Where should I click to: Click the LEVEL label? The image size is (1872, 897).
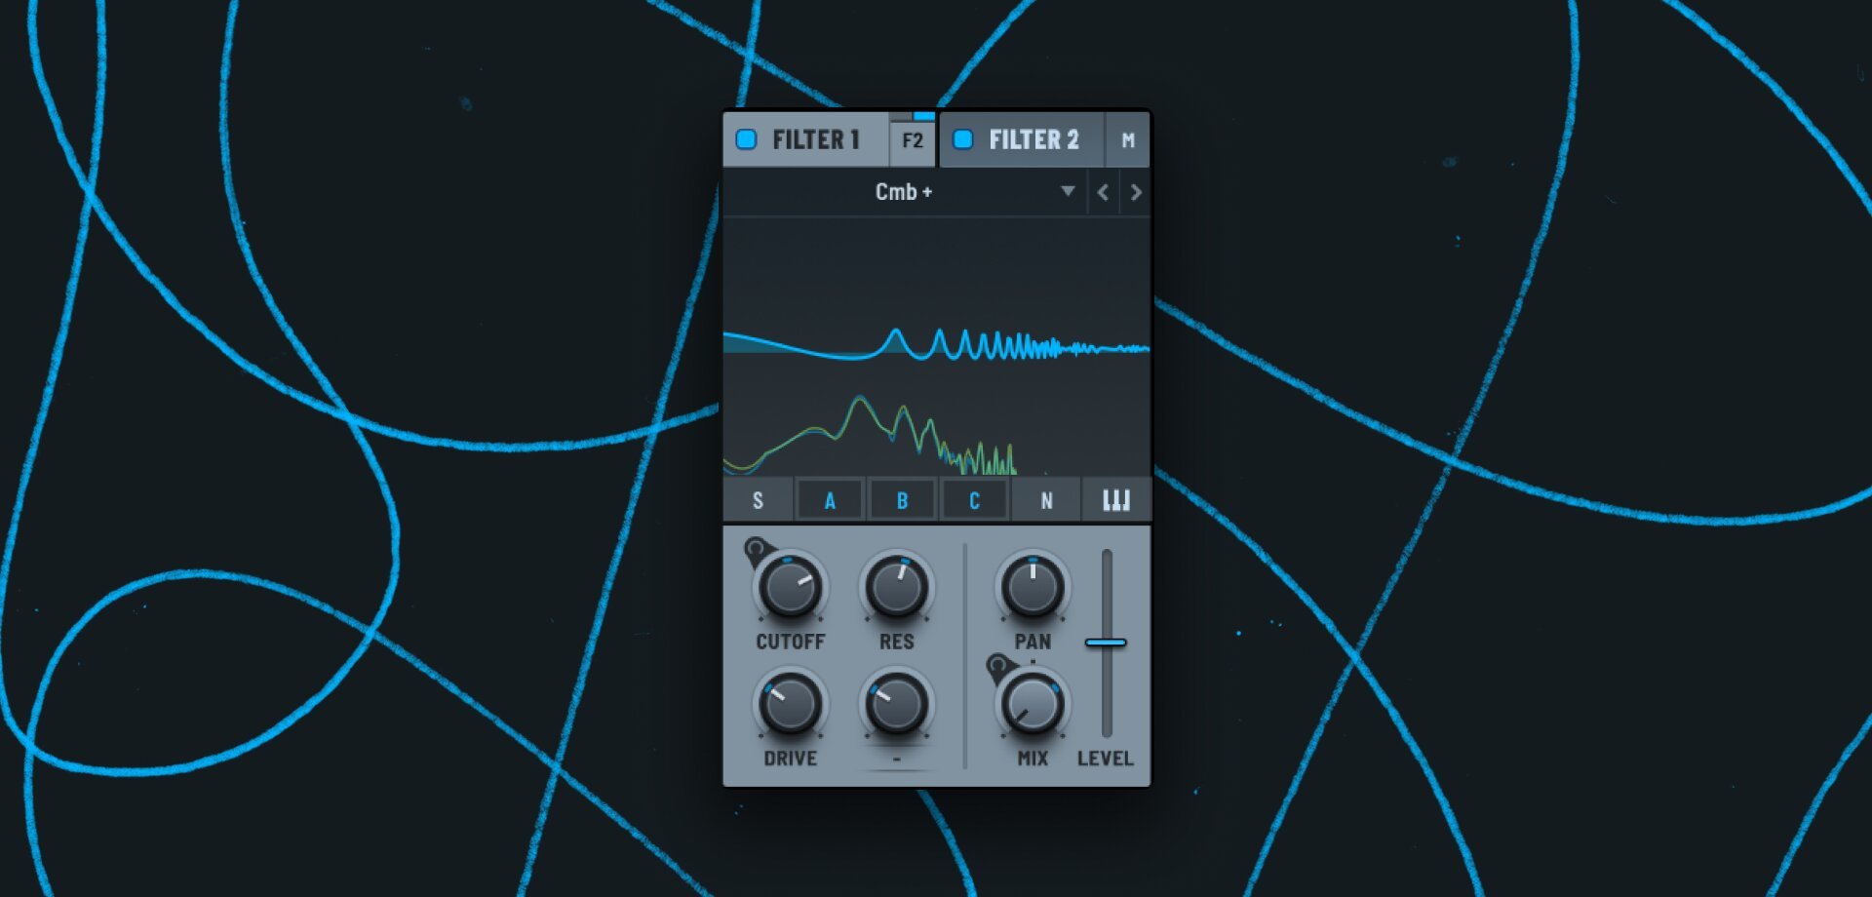[x=1105, y=759]
